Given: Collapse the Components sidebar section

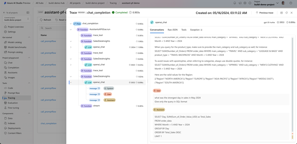Looking at the screenshot, I should point(29,113).
